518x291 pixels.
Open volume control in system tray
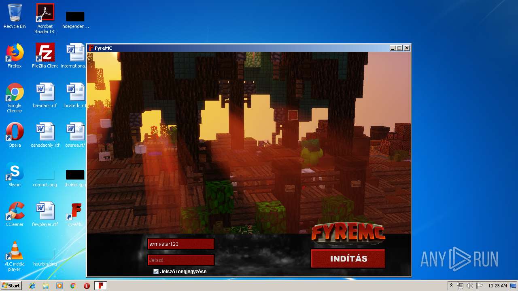pyautogui.click(x=469, y=286)
